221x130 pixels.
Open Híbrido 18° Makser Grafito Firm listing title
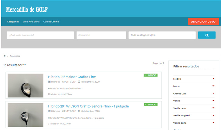point(72,77)
